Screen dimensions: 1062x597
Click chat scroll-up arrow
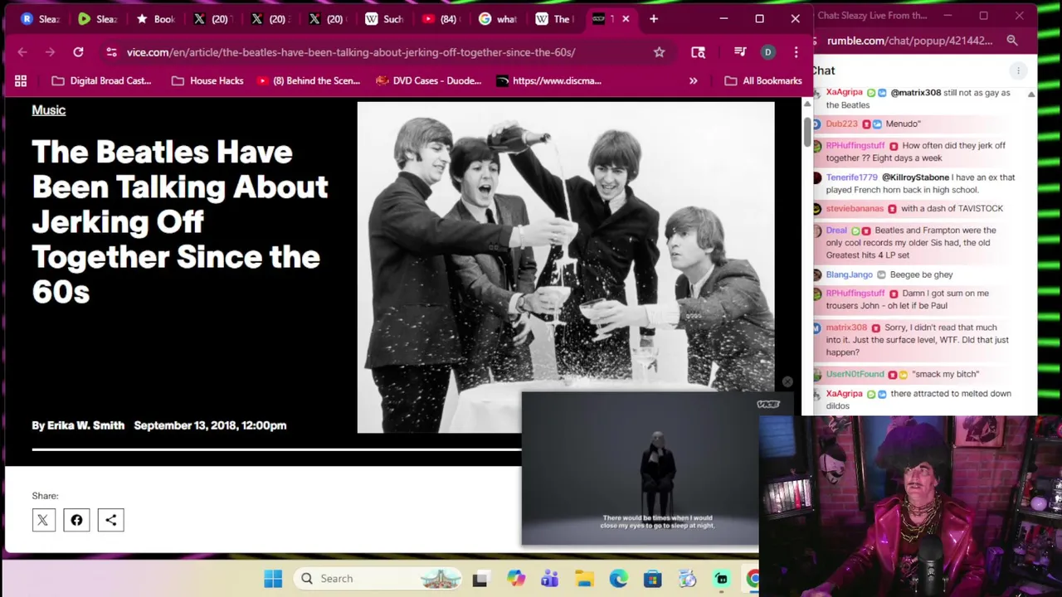1031,95
